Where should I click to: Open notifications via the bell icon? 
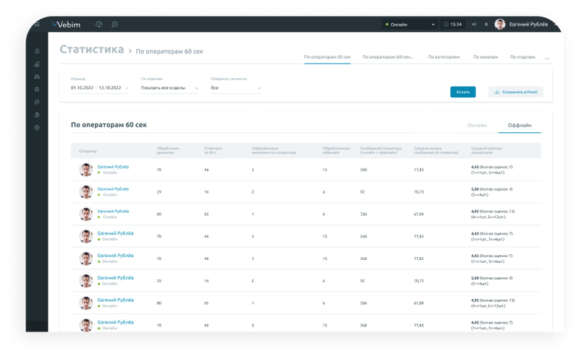[x=486, y=25]
